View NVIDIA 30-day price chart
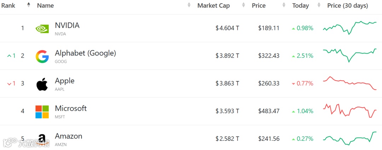 (x=349, y=27)
